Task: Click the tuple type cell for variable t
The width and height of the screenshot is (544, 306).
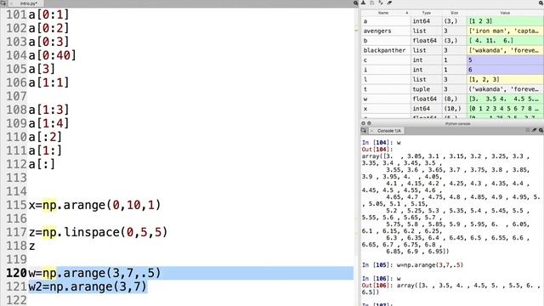Action: (x=427, y=89)
